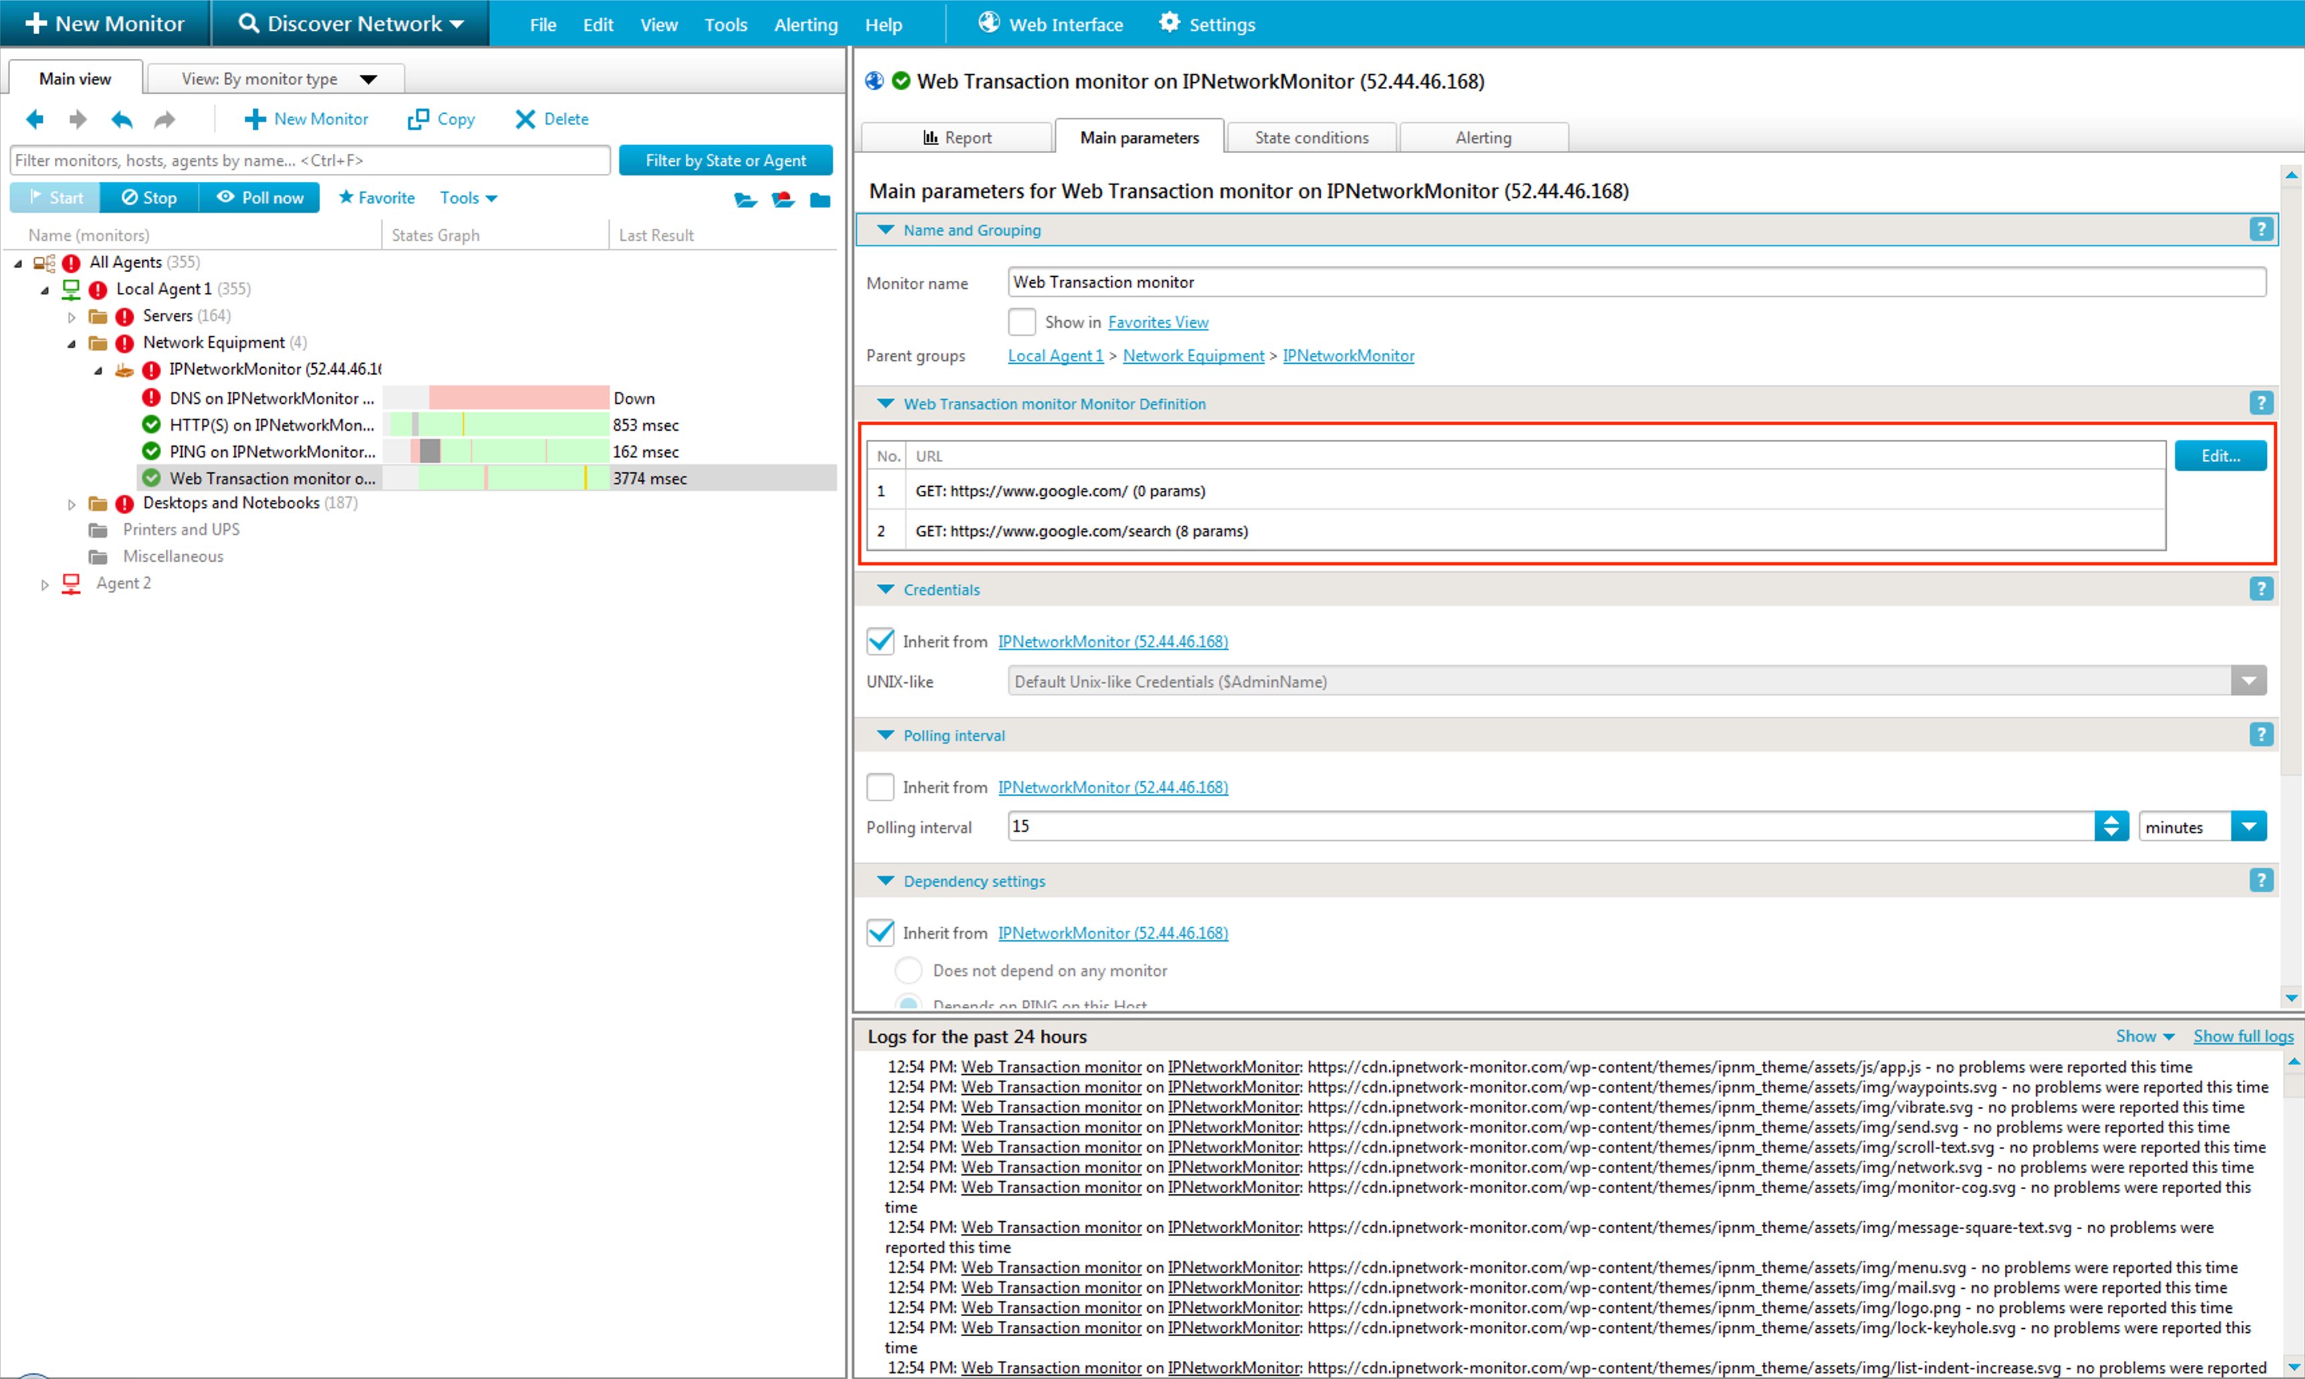This screenshot has width=2305, height=1379.
Task: Click the gray forward arrow icon
Action: (78, 119)
